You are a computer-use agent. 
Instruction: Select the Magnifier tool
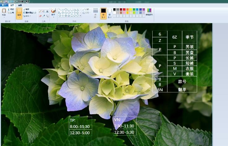pos(47,16)
